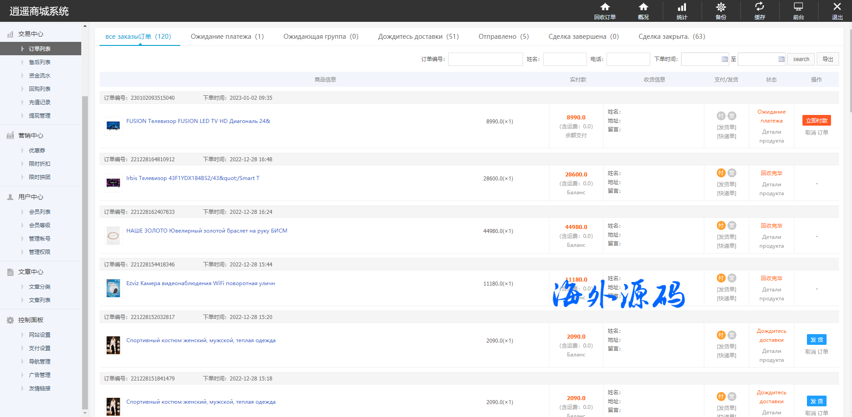Open the 统计 statistics bar chart icon
The width and height of the screenshot is (852, 417).
point(682,7)
